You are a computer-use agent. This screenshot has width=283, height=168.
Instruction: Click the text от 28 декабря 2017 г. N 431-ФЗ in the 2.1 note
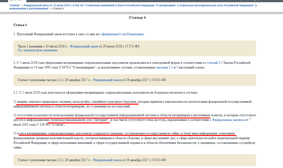pyautogui.click(x=144, y=80)
